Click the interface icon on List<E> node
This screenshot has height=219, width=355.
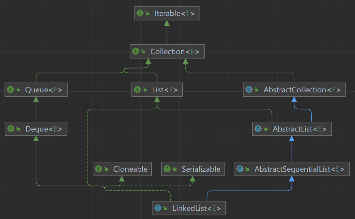(x=137, y=89)
